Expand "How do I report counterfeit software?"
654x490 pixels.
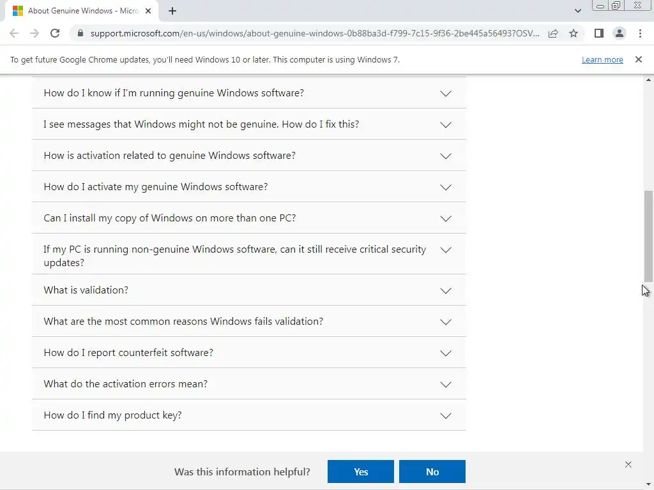click(248, 353)
